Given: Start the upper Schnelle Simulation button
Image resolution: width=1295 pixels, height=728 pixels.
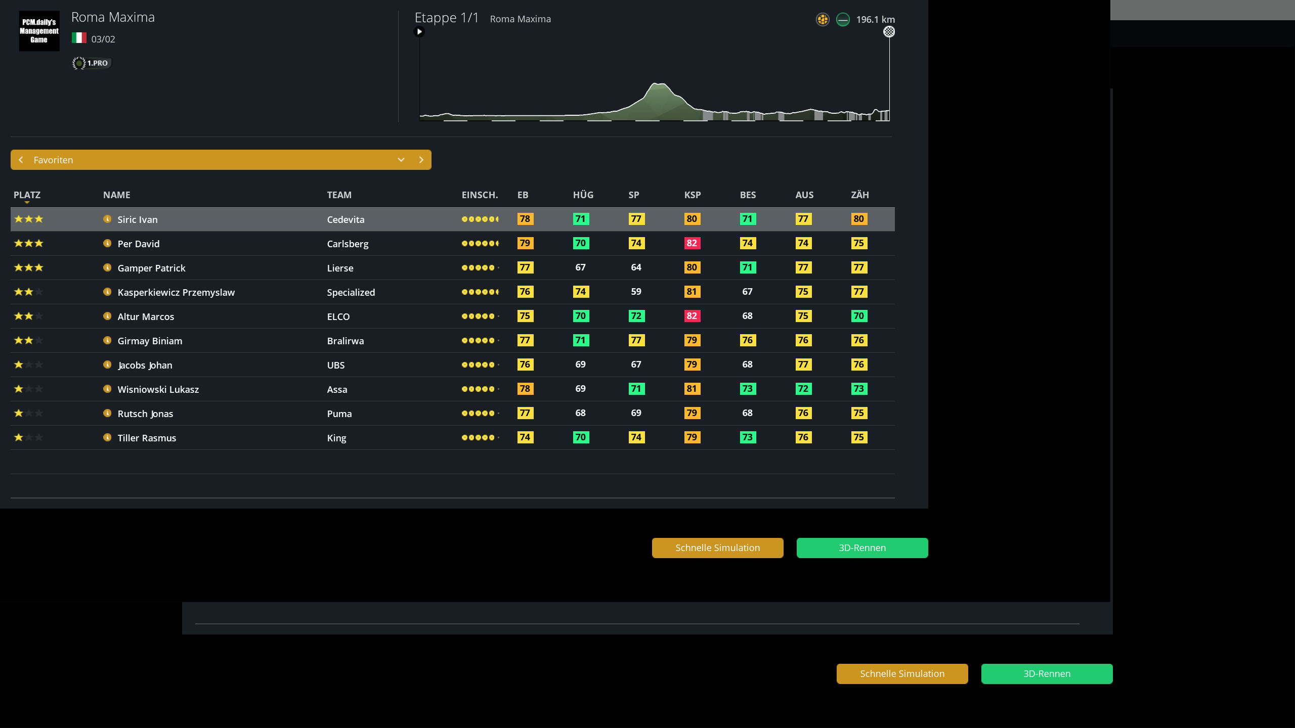Looking at the screenshot, I should click(x=717, y=548).
